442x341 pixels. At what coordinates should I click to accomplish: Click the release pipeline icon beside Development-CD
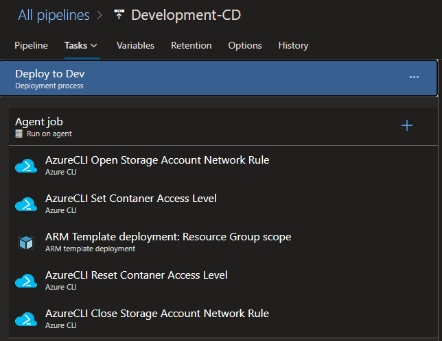(x=119, y=14)
